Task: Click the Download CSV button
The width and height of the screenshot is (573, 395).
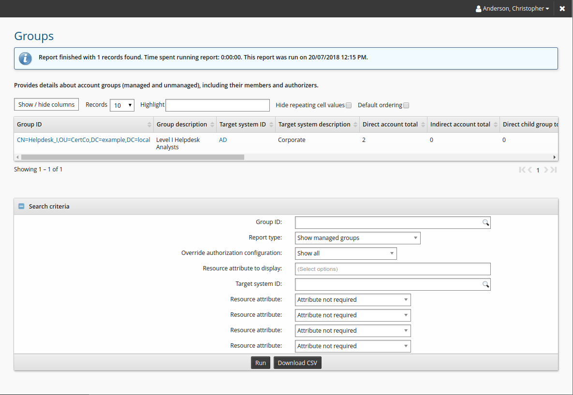Action: (297, 363)
